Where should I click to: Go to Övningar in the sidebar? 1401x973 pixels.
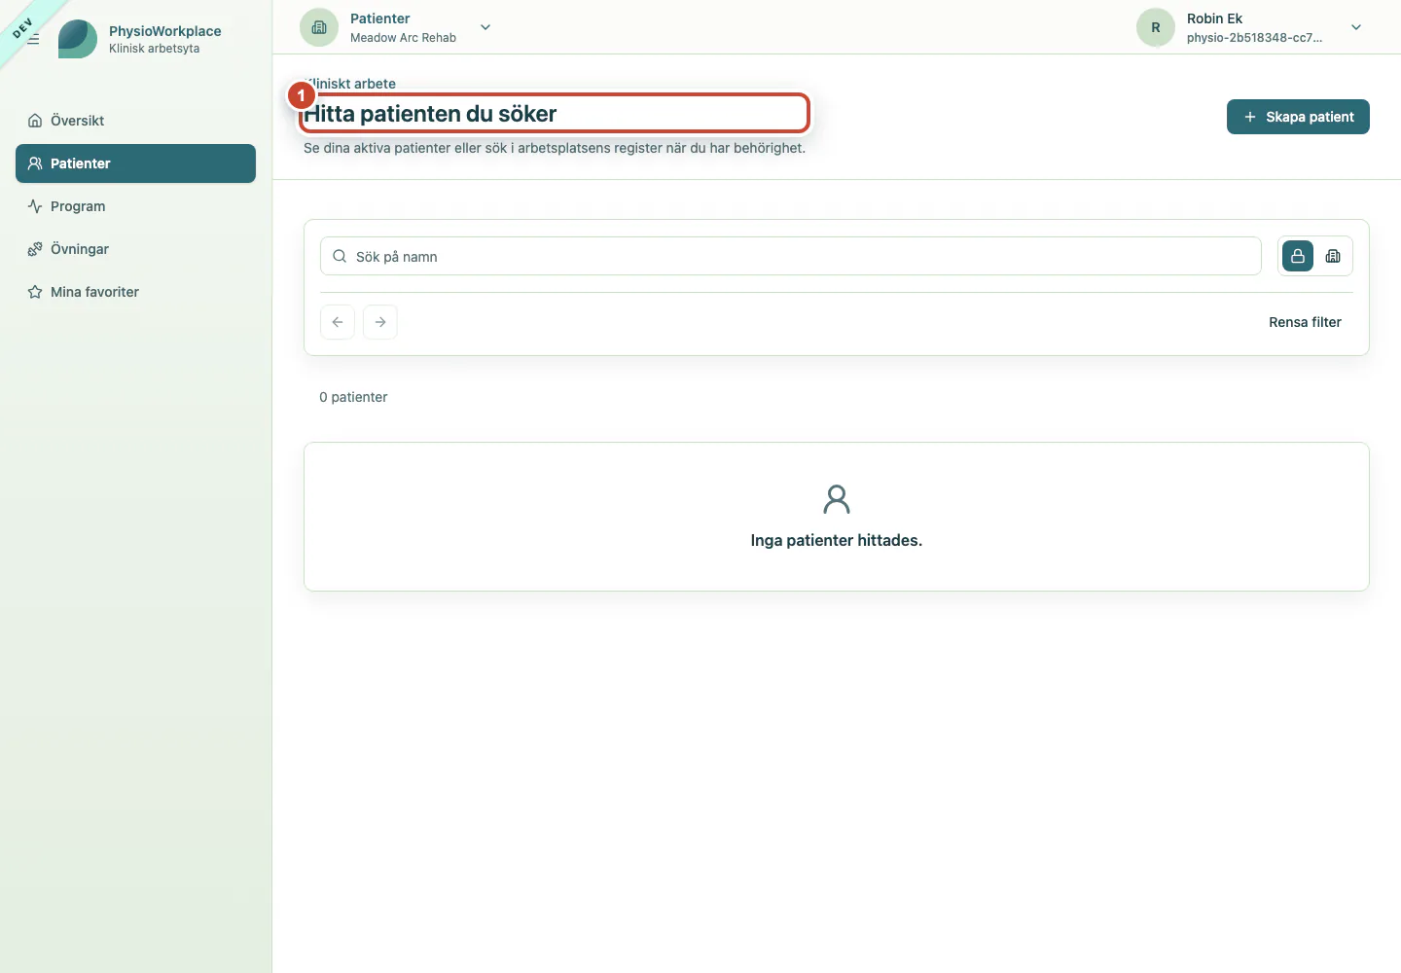[x=135, y=249]
